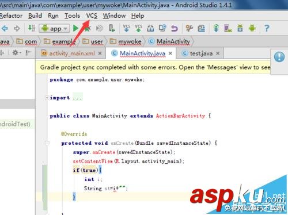The image size is (288, 215).
Task: Click Attach debugger to Android process icon
Action: click(112, 28)
